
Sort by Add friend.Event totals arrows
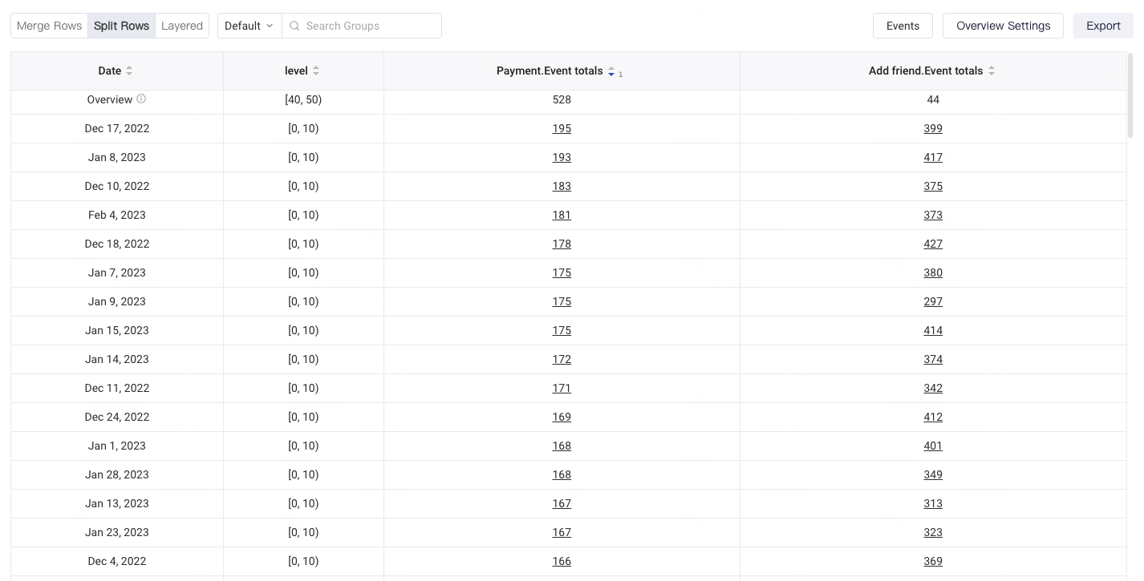click(x=992, y=71)
